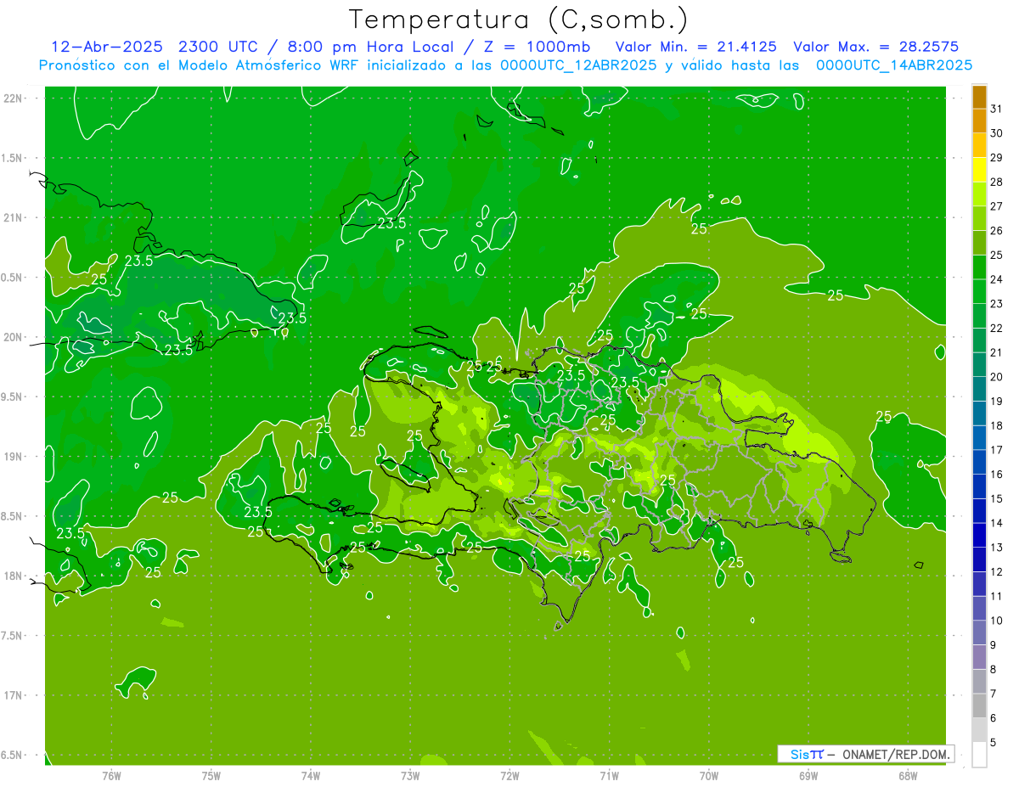Click the 22N latitude axis label
Screen dimensions: 1019x787
pos(13,98)
